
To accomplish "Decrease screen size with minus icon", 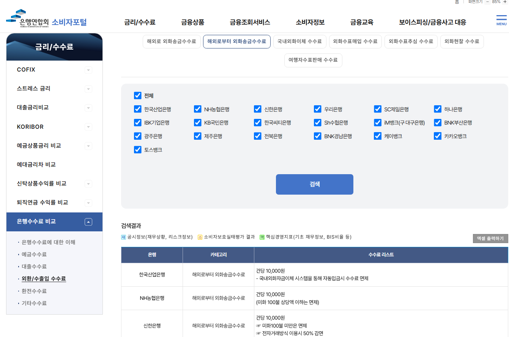I will 488,2.
